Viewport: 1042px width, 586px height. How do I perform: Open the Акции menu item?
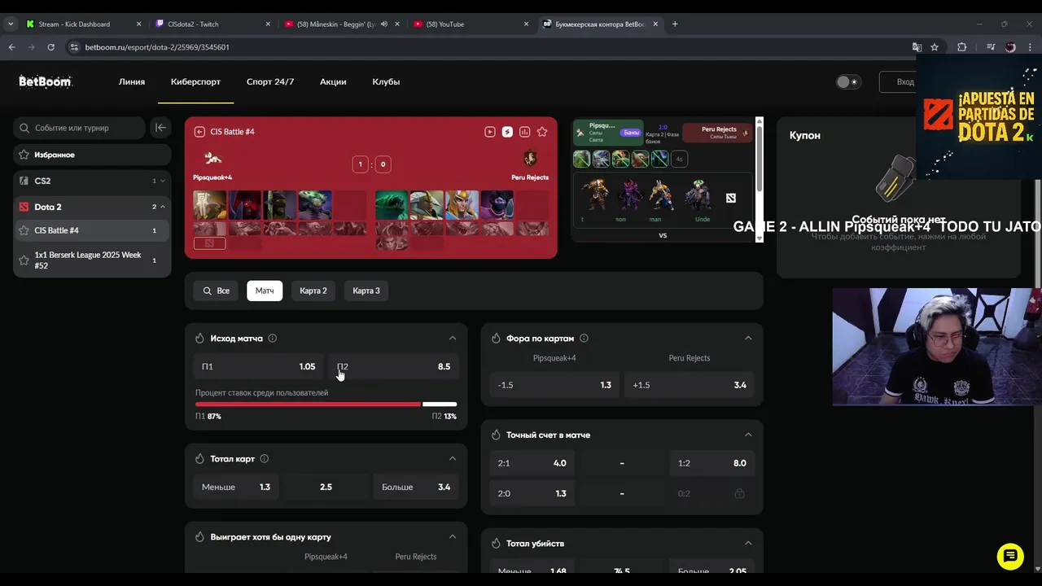click(x=333, y=81)
